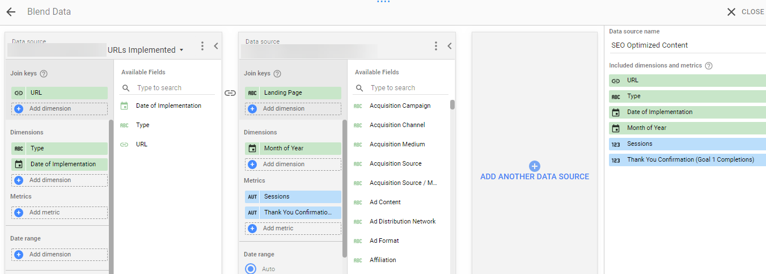Collapse the second data source panel chevron
This screenshot has height=274, width=766.
coord(450,46)
